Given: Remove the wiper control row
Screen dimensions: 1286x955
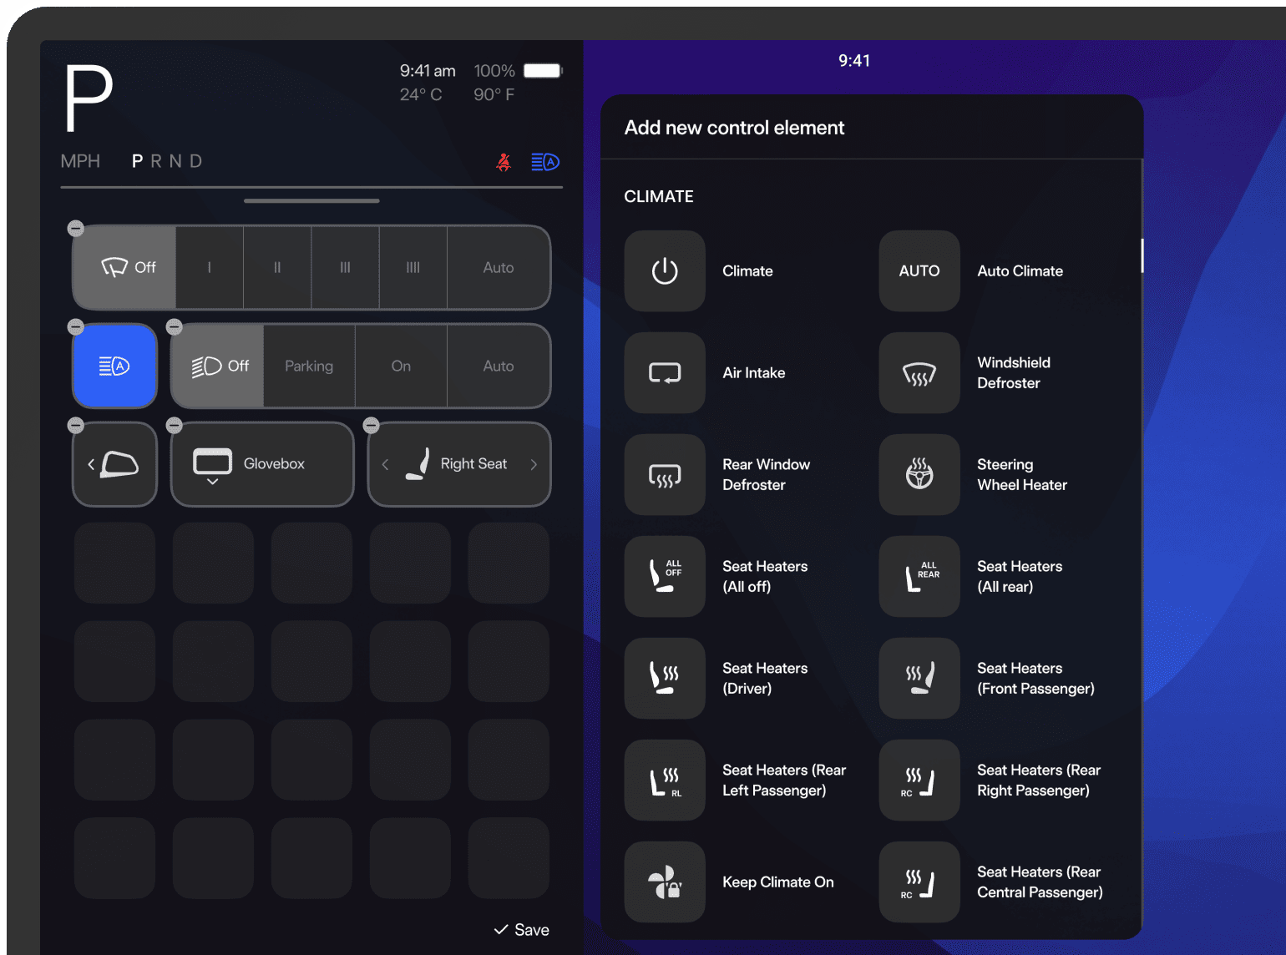Looking at the screenshot, I should [76, 229].
